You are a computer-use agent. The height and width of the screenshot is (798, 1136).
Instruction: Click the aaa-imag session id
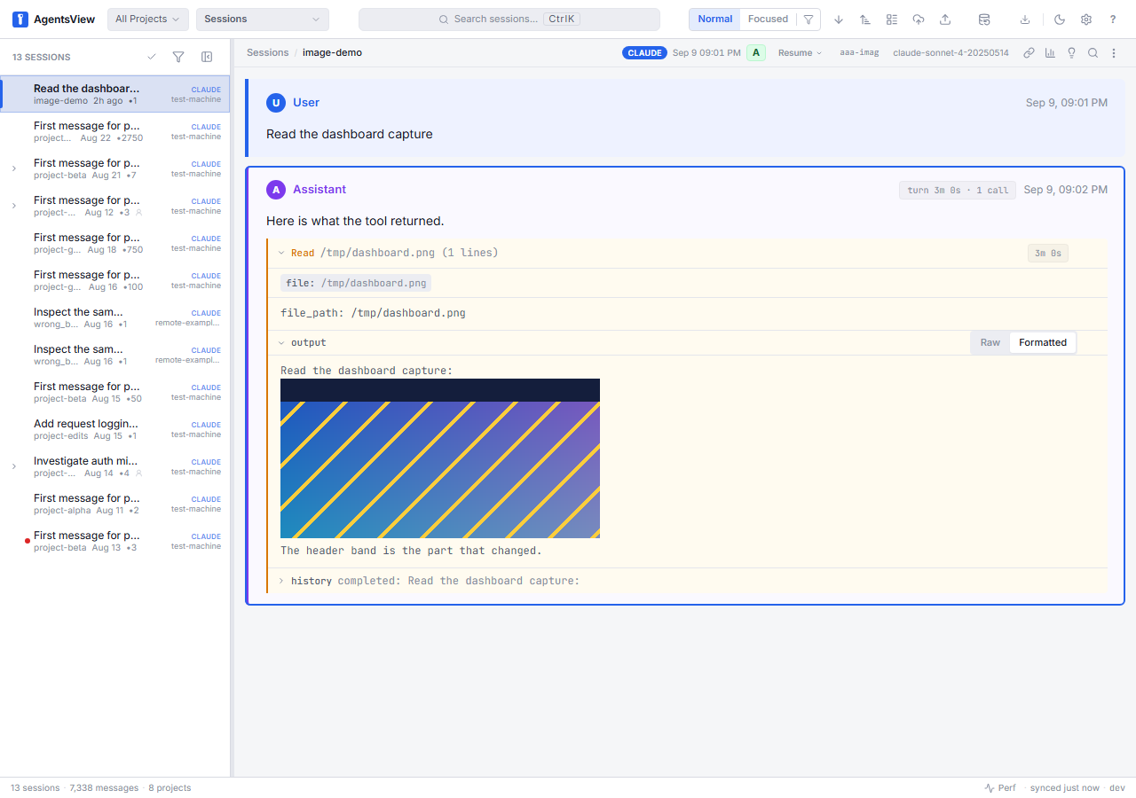[x=859, y=53]
